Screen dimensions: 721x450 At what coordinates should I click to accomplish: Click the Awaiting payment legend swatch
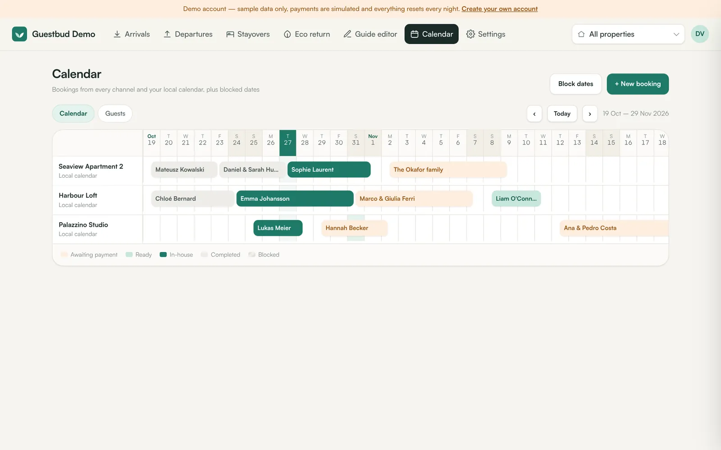64,255
